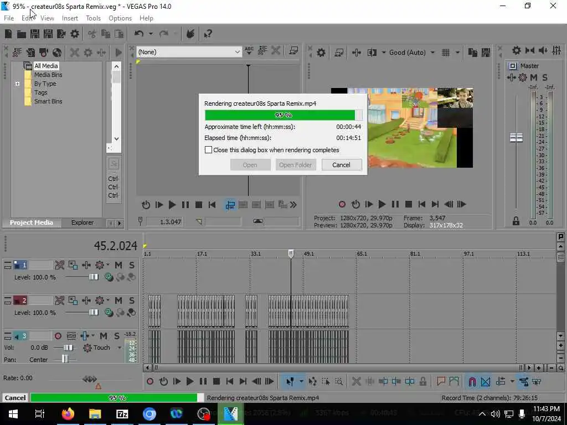Screen dimensions: 567x425
Task: Solo video track 1
Action: tap(132, 265)
